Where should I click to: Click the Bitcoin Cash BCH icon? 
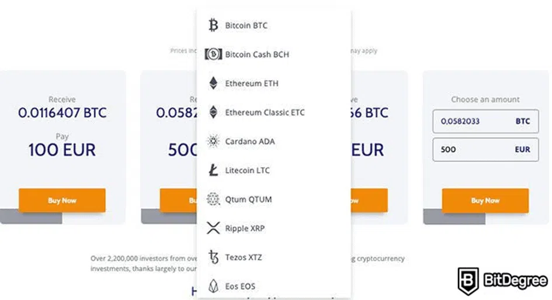point(213,54)
